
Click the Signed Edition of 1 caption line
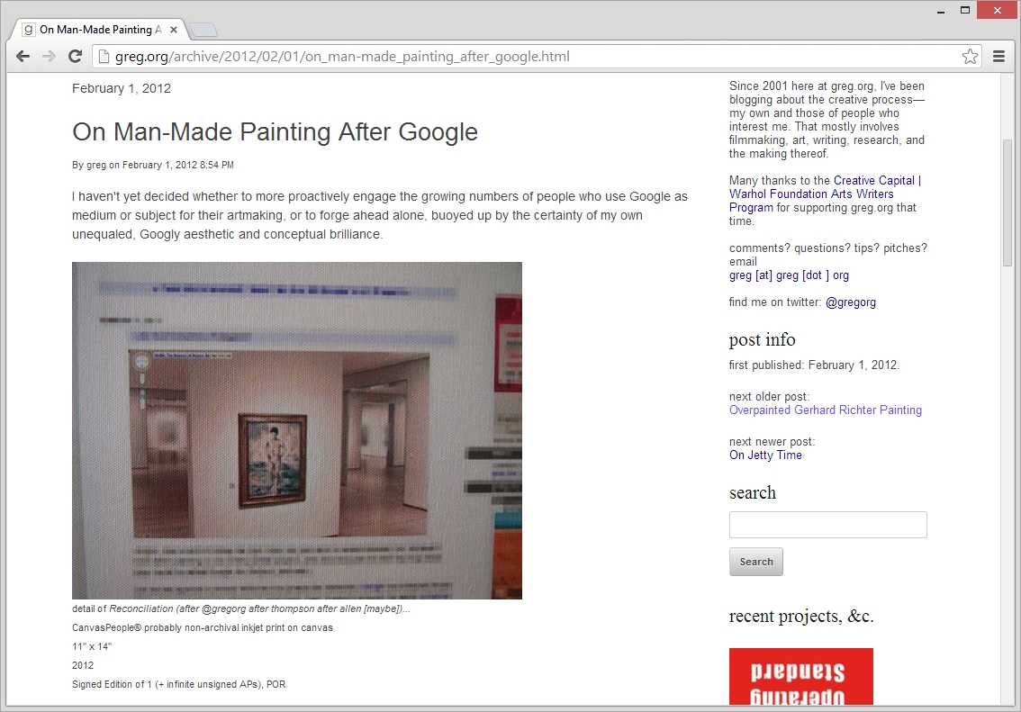[178, 685]
